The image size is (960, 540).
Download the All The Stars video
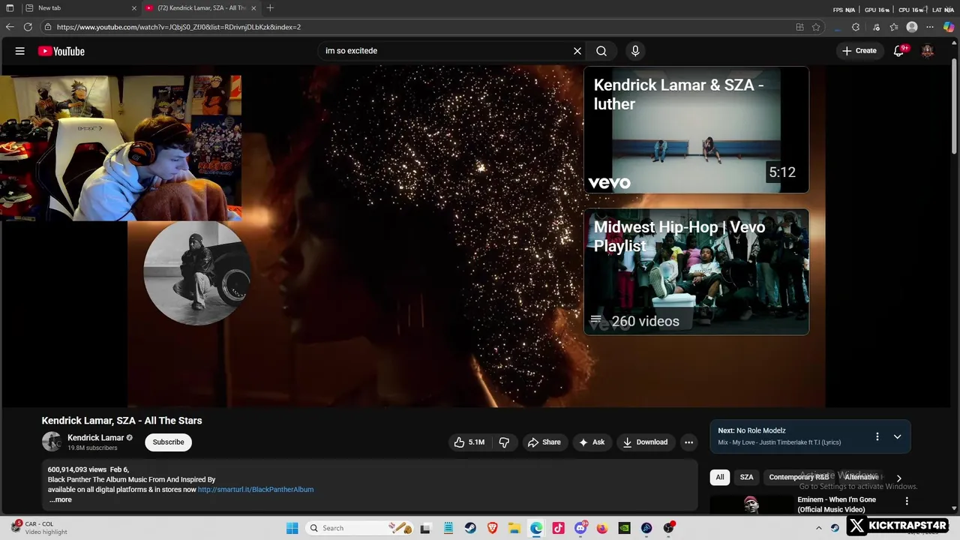pyautogui.click(x=644, y=442)
